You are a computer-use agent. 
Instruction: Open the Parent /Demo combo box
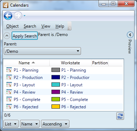click(x=42, y=51)
